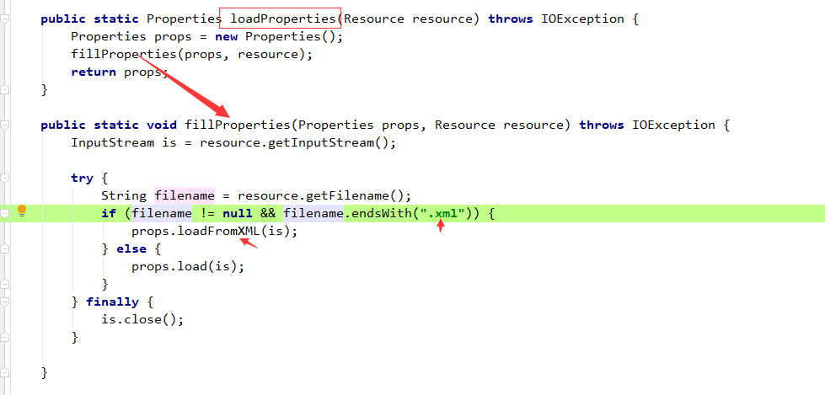This screenshot has width=825, height=395.
Task: Click the 'else' keyword
Action: pyautogui.click(x=131, y=248)
